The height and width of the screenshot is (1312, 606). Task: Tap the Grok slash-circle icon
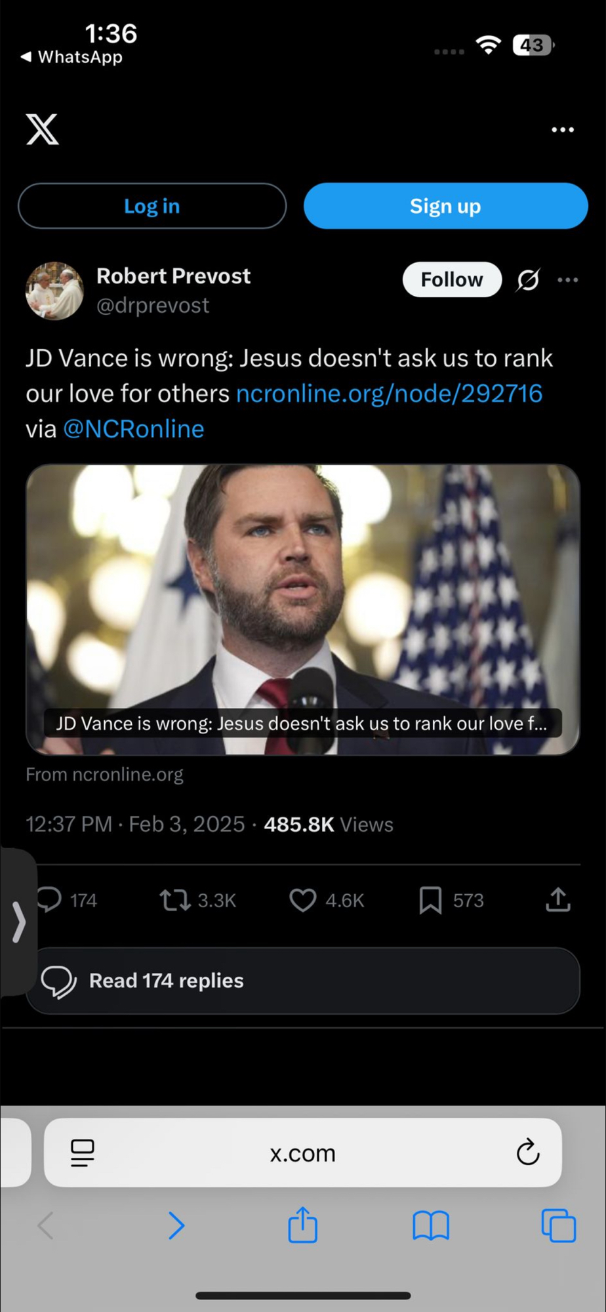pyautogui.click(x=528, y=280)
